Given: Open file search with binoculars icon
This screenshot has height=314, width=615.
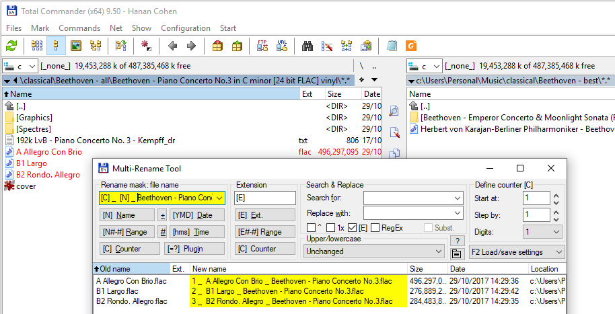Looking at the screenshot, I should (307, 46).
